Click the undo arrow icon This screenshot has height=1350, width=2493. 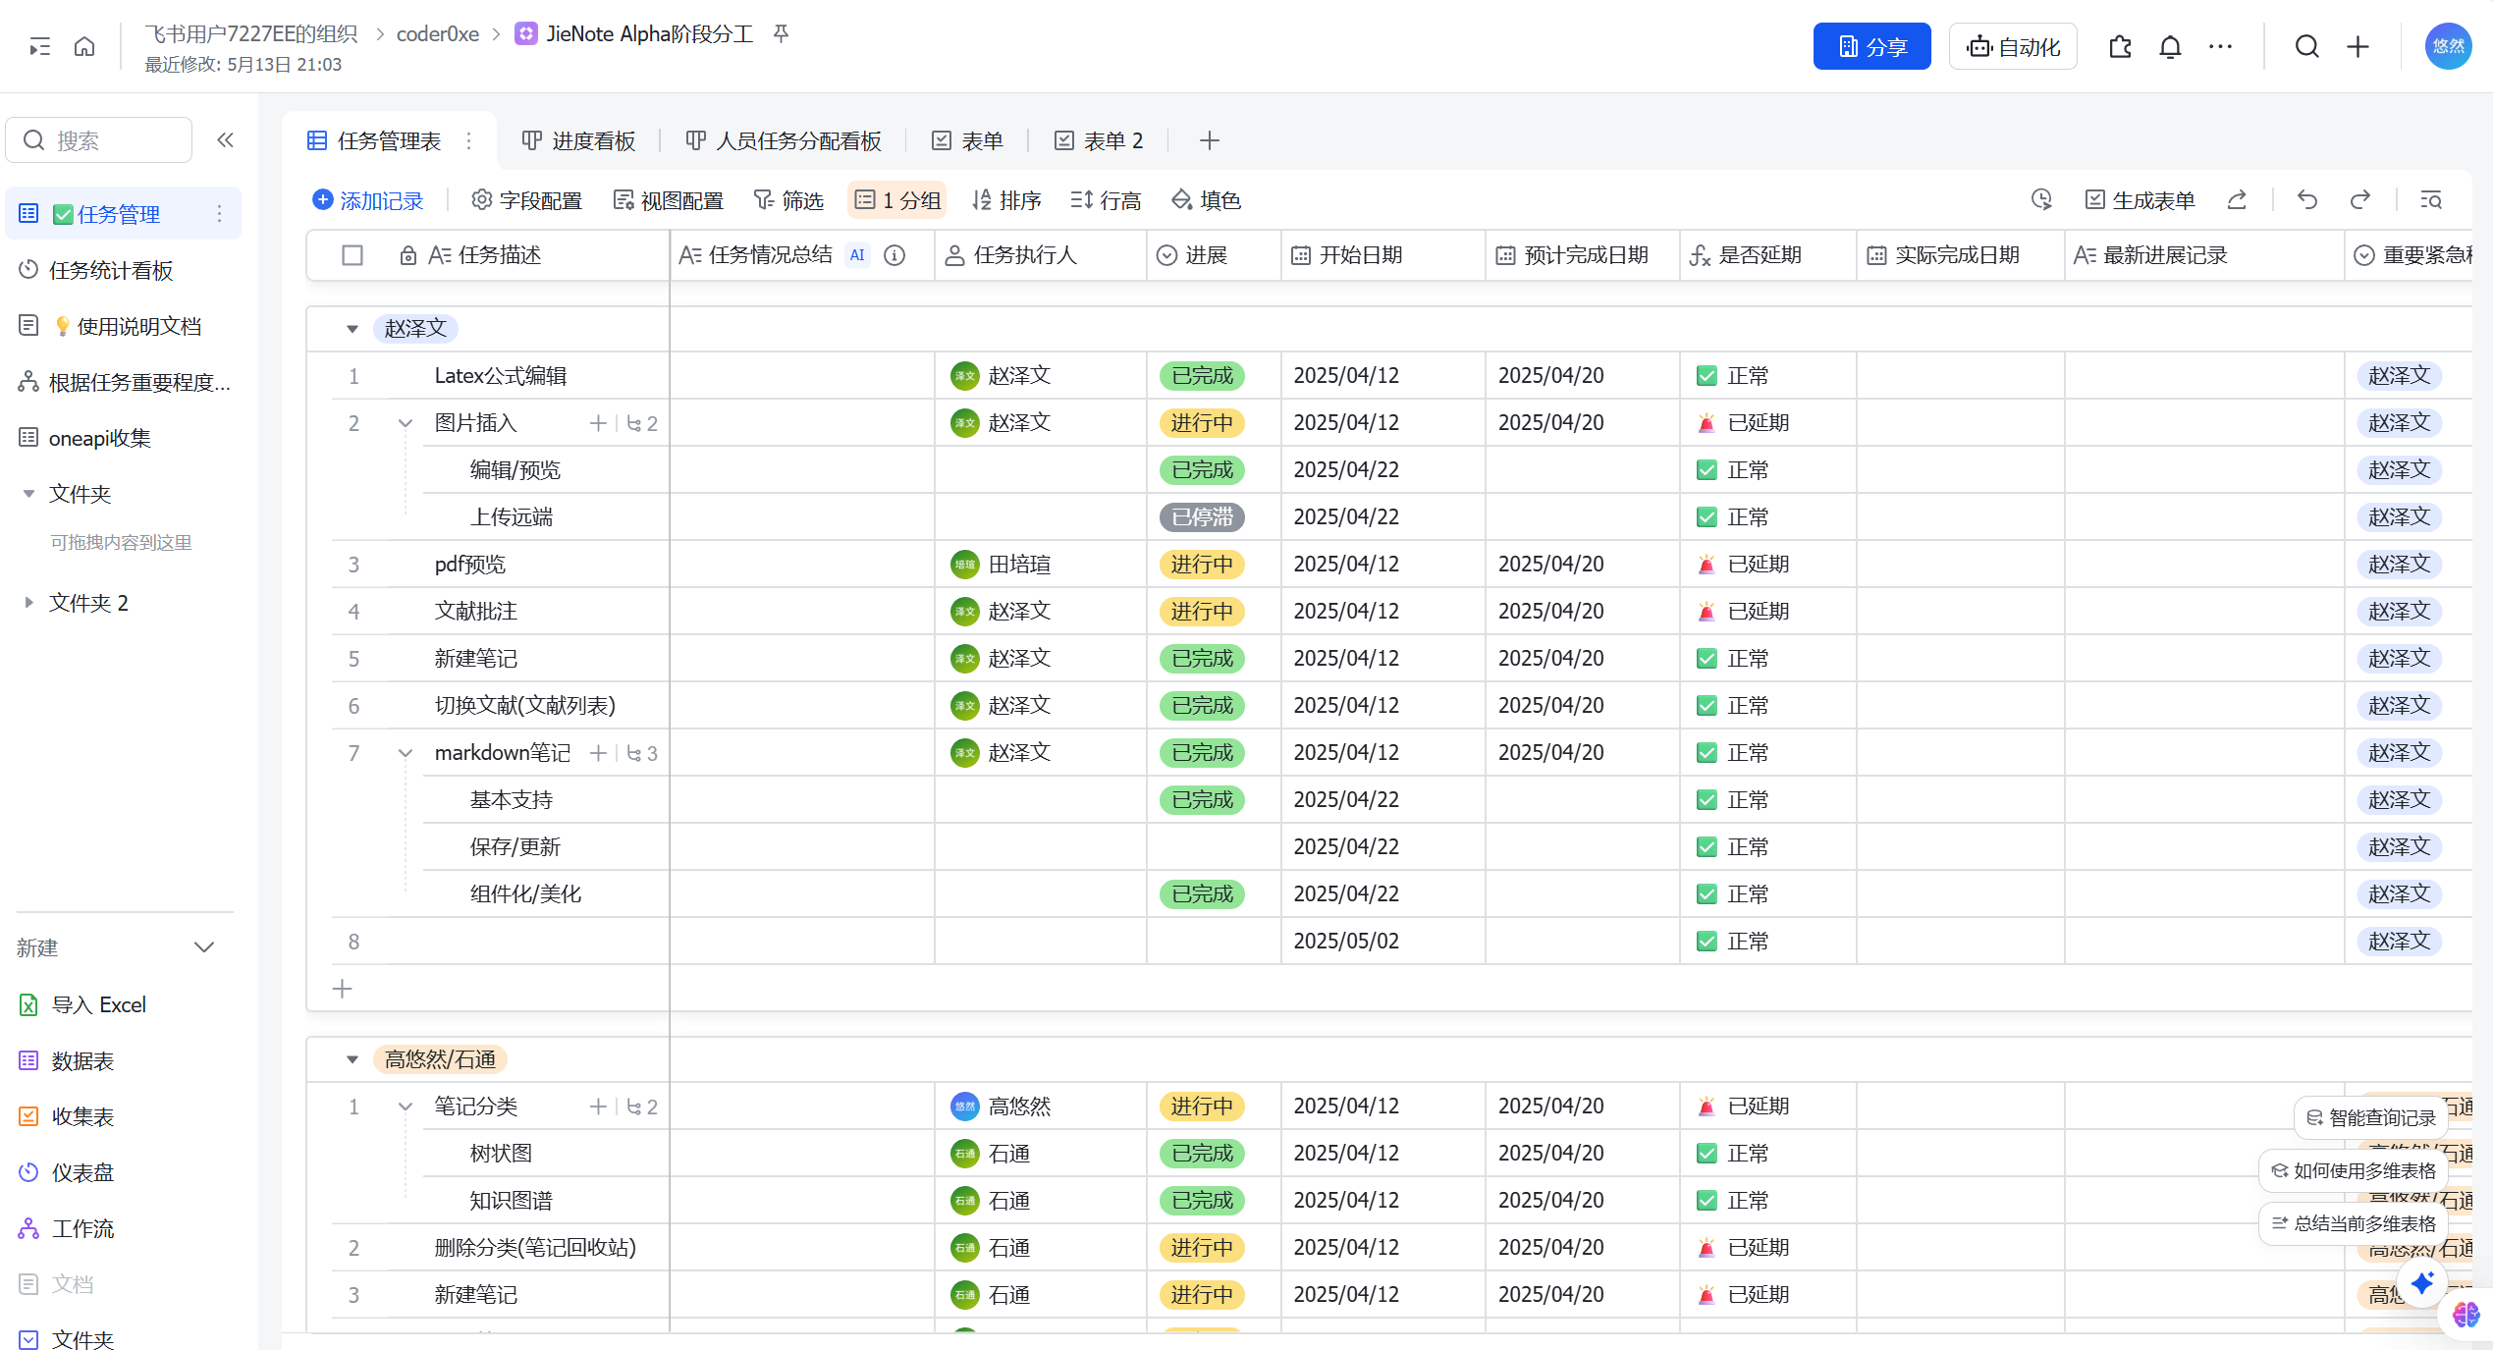pos(2306,200)
